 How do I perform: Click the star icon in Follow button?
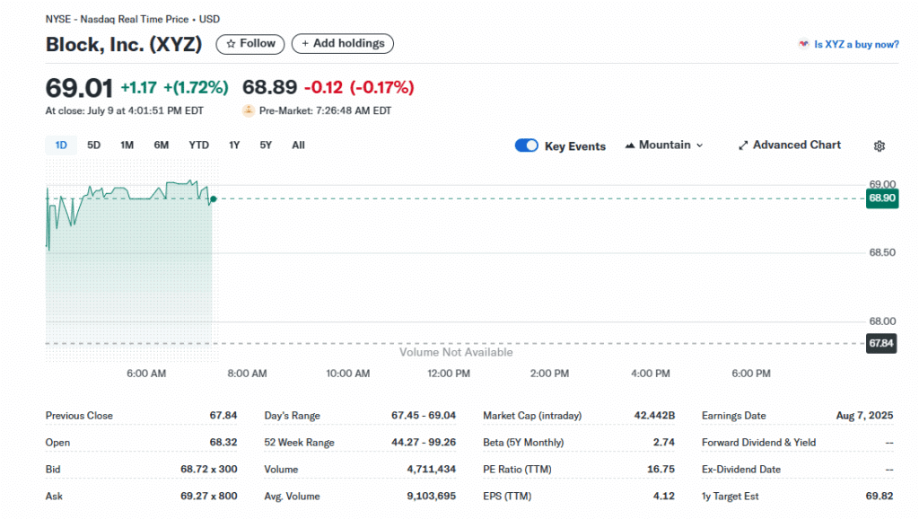point(231,44)
